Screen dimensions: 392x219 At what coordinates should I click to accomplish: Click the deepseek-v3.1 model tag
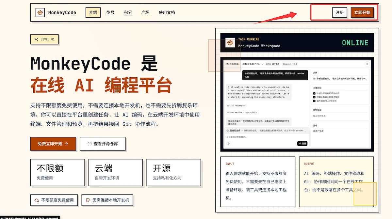290,64
